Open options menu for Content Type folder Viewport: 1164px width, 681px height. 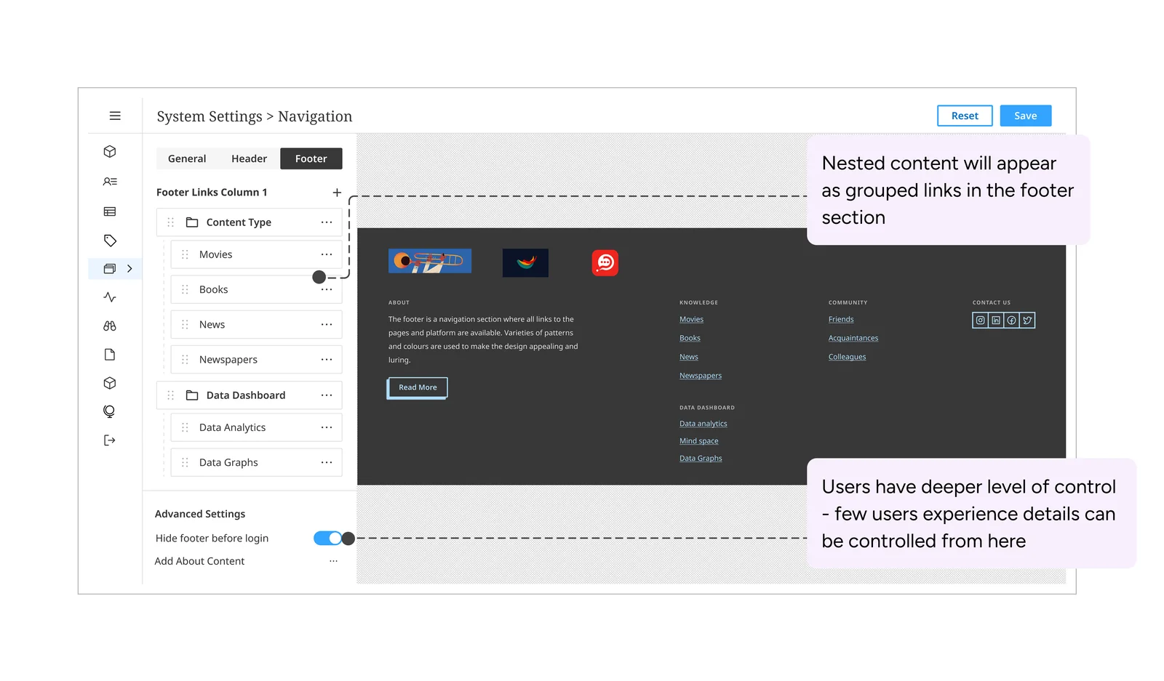(327, 222)
